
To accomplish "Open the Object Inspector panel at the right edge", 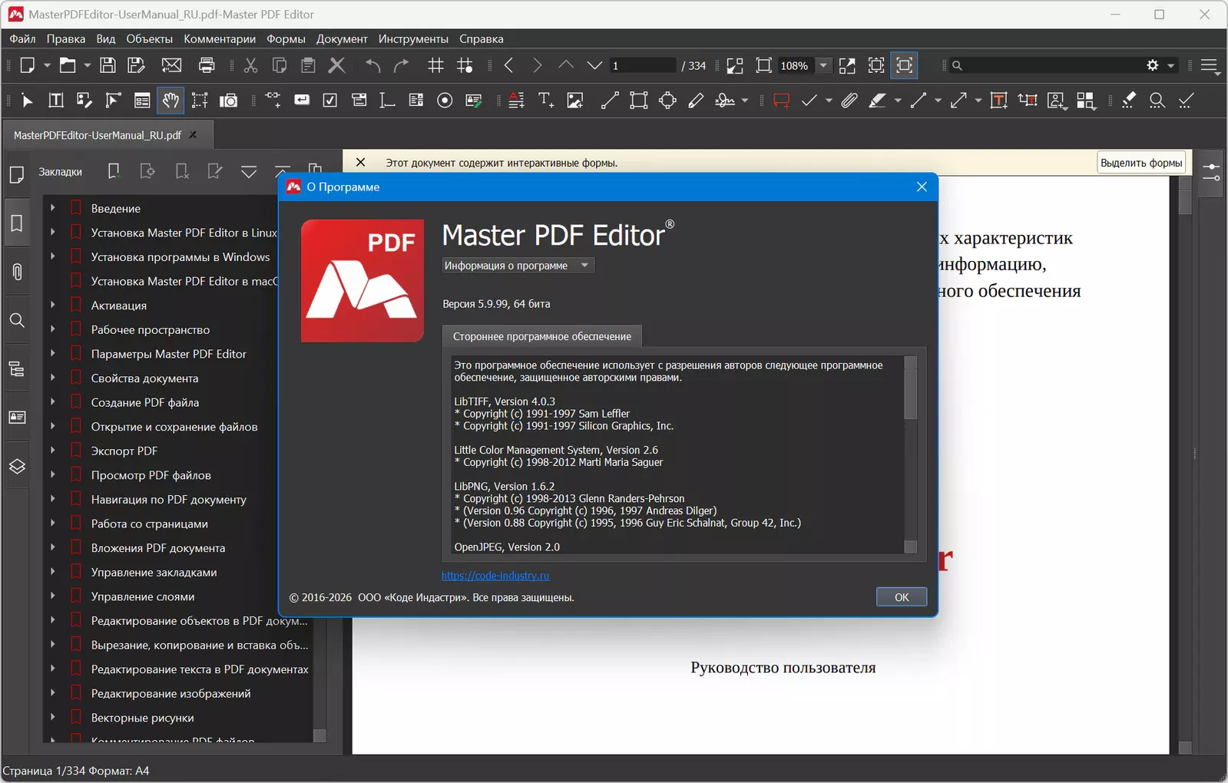I will pos(1211,172).
